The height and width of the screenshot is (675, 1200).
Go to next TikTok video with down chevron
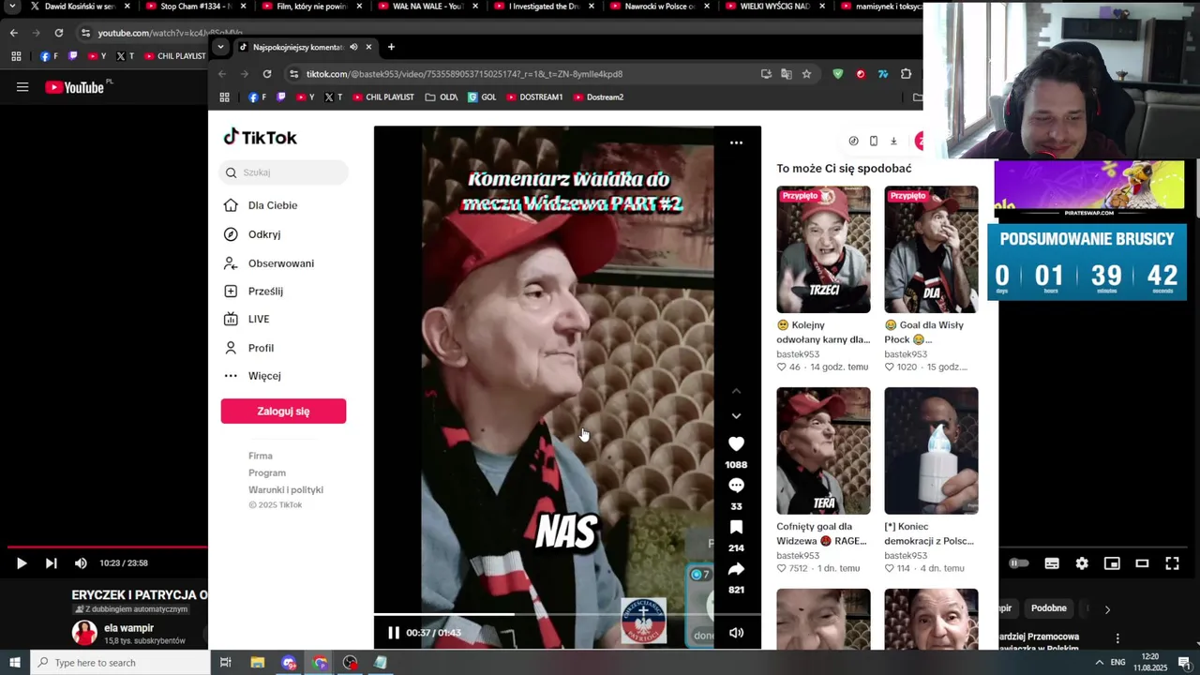(736, 416)
